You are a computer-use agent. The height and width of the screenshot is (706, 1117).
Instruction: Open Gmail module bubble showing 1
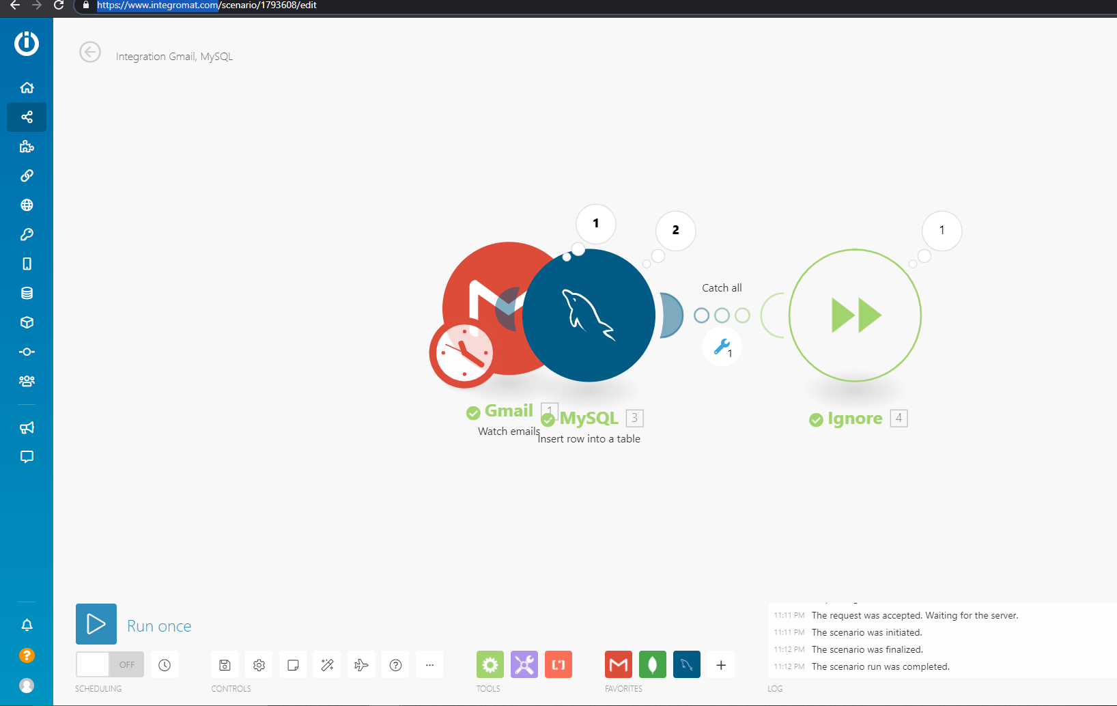pyautogui.click(x=596, y=223)
